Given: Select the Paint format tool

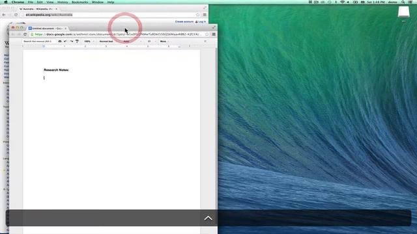Looking at the screenshot, I should [77, 42].
